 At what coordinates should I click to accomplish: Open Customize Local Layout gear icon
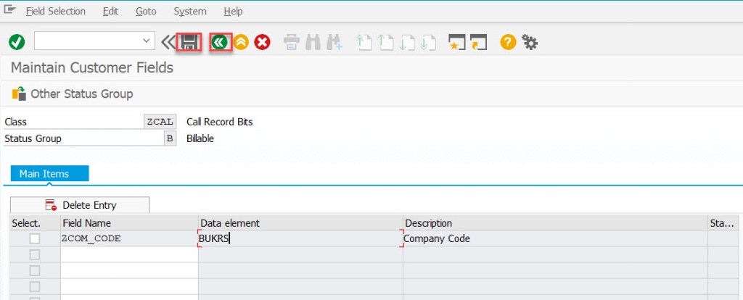[529, 43]
